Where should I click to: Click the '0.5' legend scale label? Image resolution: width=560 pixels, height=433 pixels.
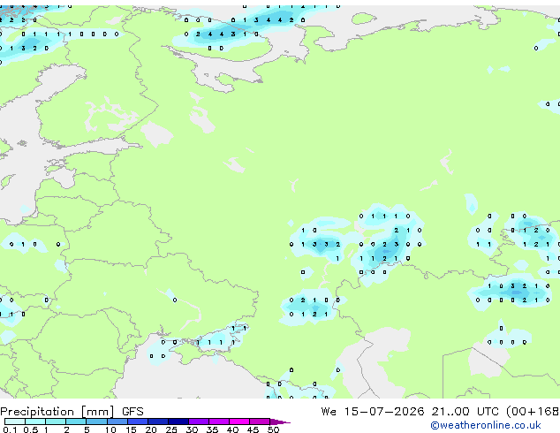point(31,429)
